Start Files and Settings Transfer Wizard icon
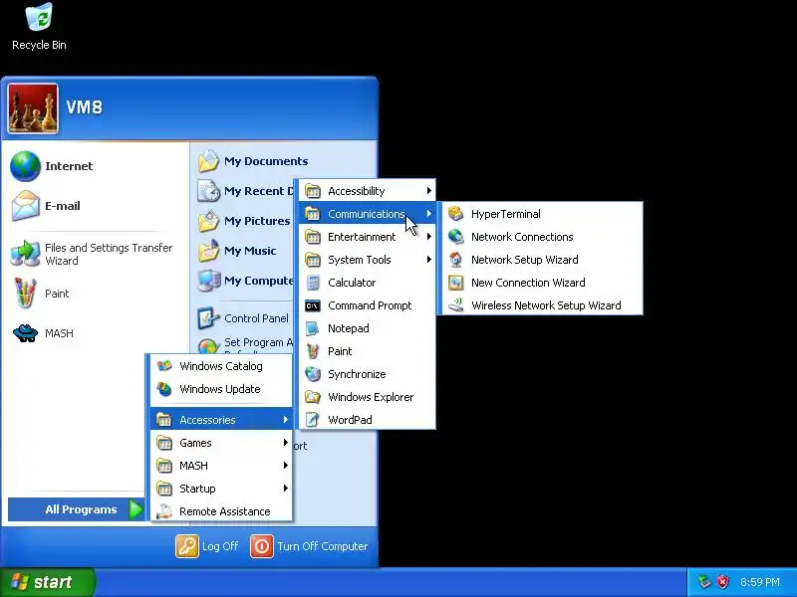This screenshot has width=797, height=597. pos(25,254)
